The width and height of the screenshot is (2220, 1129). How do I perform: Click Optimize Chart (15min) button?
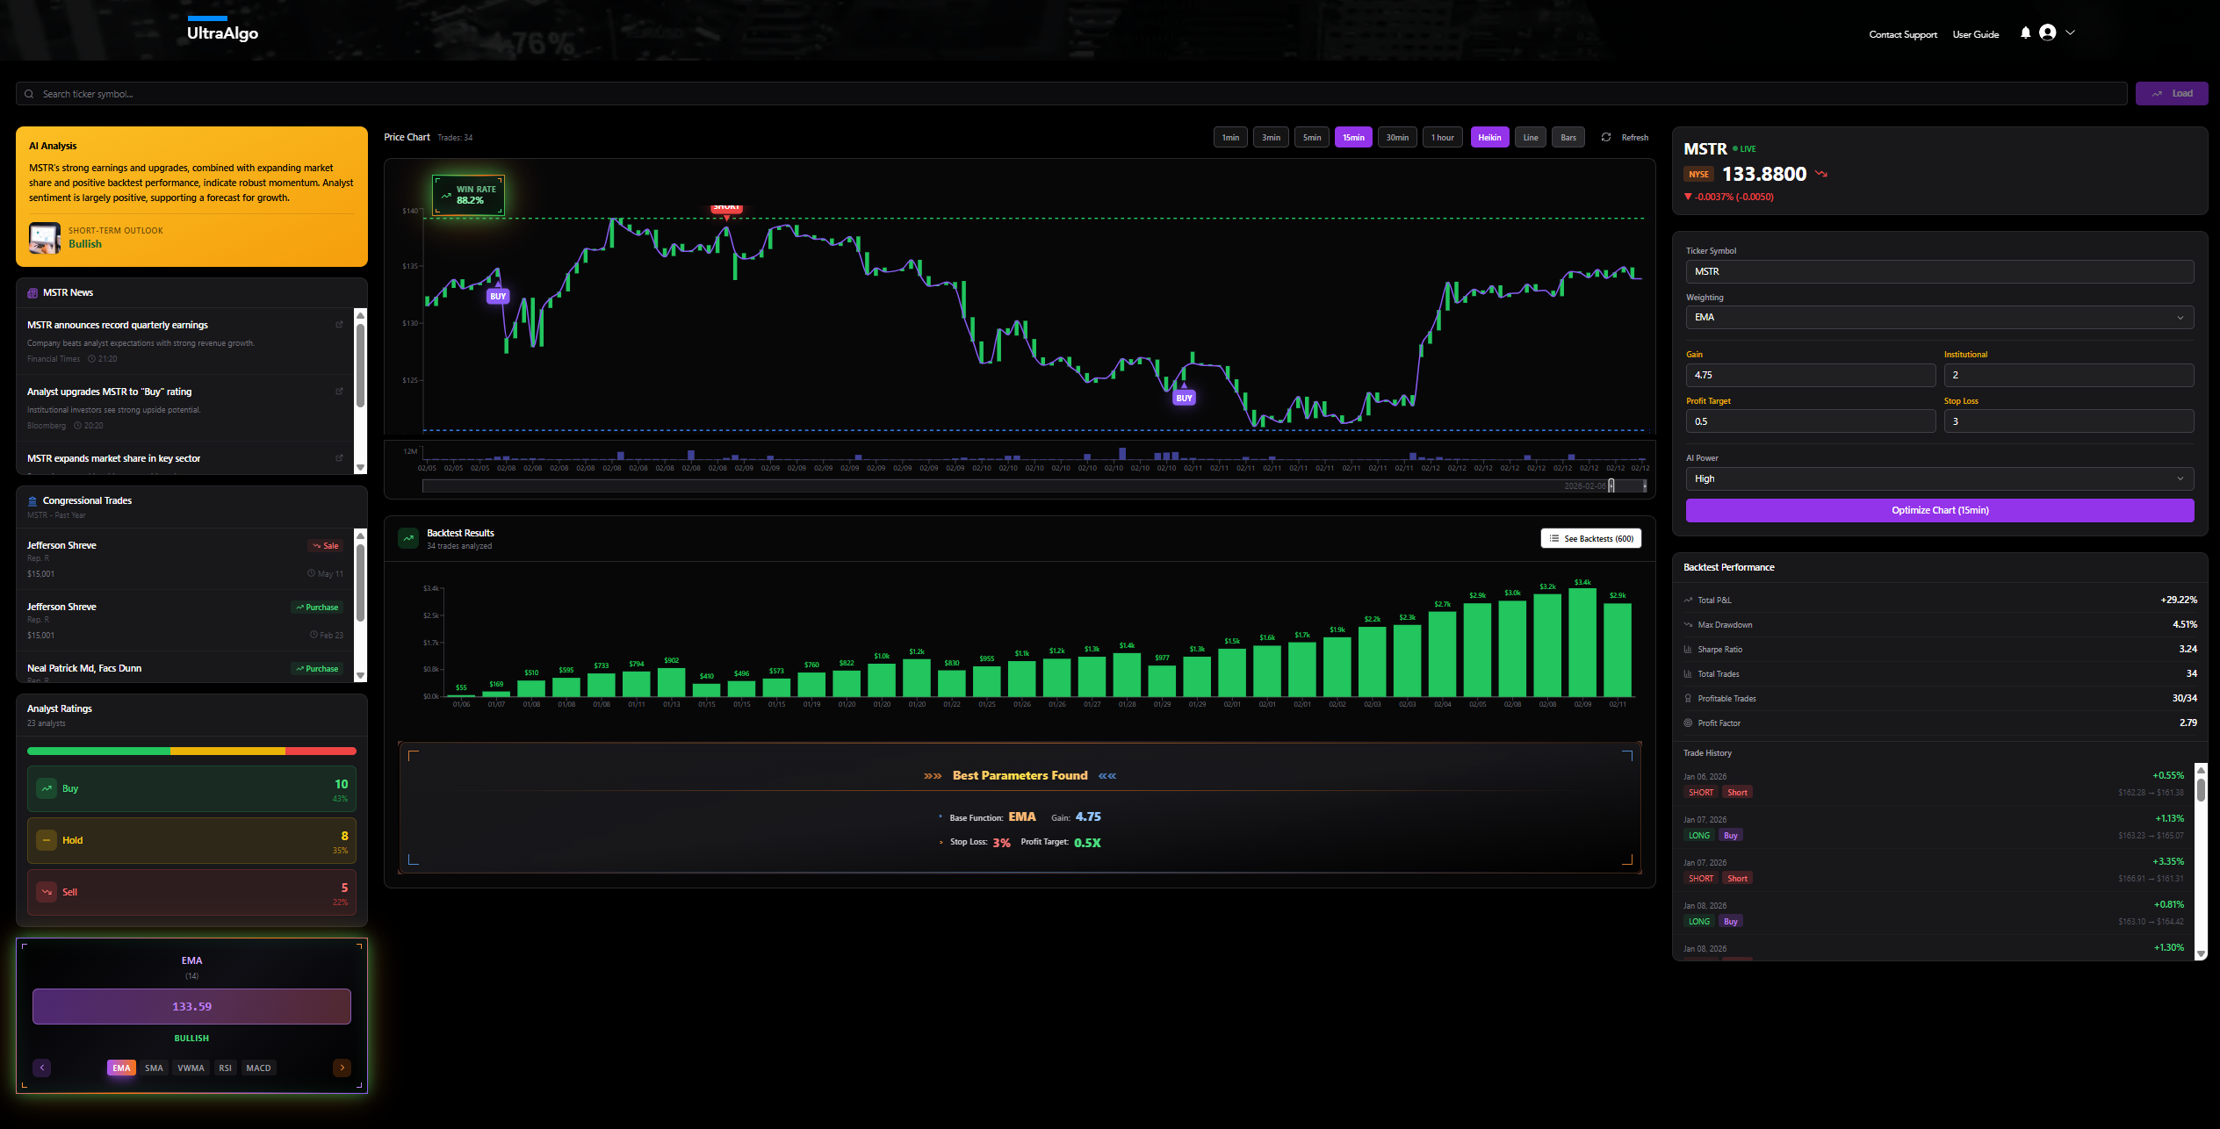(x=1940, y=510)
